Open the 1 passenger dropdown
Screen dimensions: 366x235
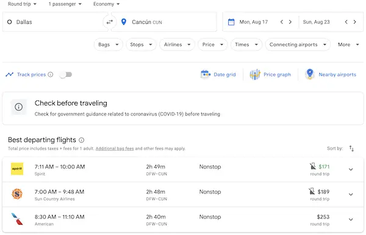pyautogui.click(x=65, y=4)
